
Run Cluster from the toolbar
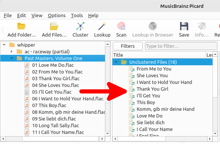pos(80,29)
